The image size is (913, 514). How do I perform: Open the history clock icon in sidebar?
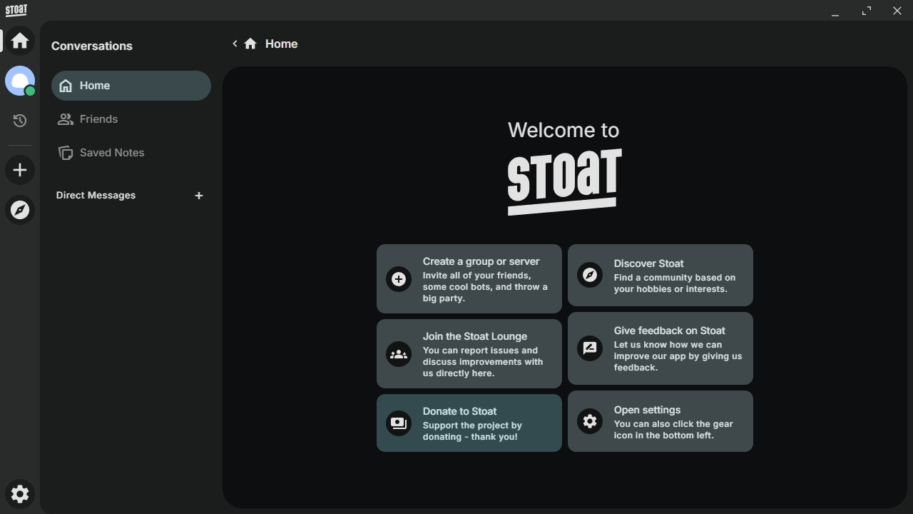coord(20,121)
